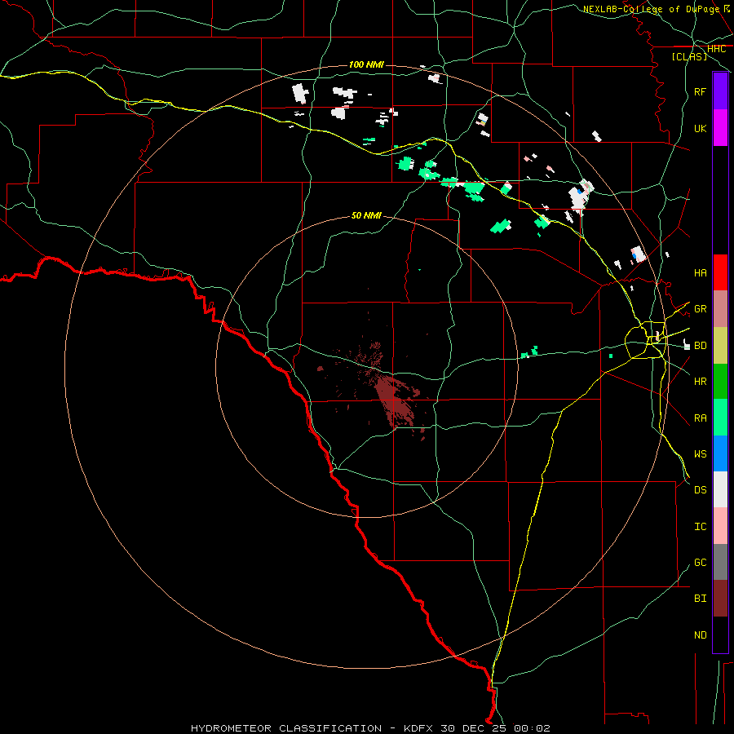This screenshot has height=734, width=734.
Task: Select the yellow BD legend color swatch
Action: (720, 345)
